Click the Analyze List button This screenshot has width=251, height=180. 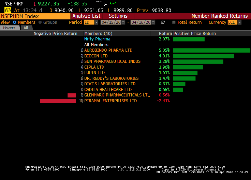coord(86,16)
